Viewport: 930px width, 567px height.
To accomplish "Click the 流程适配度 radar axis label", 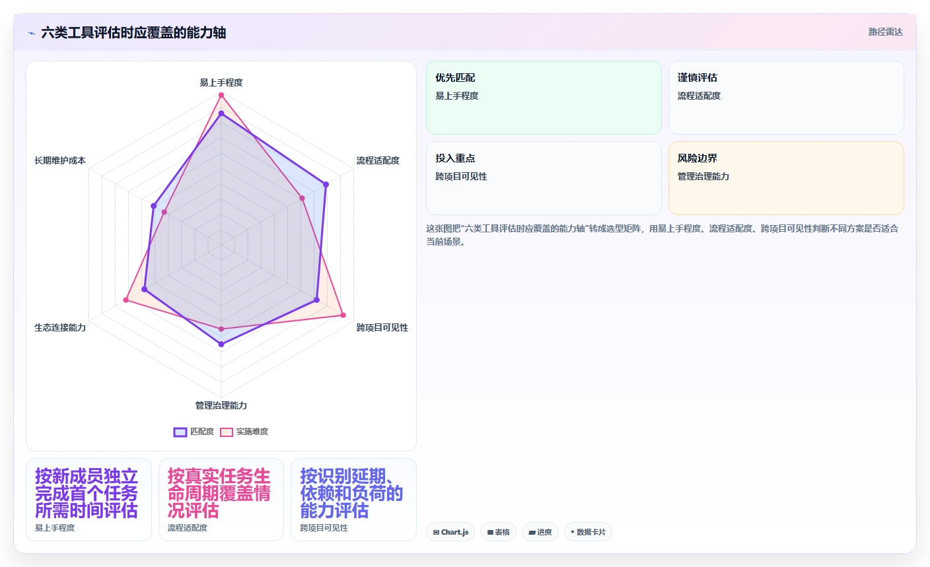I will pyautogui.click(x=378, y=160).
